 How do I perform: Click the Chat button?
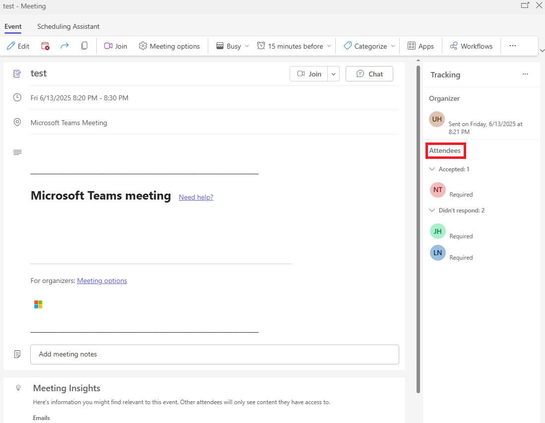tap(369, 73)
